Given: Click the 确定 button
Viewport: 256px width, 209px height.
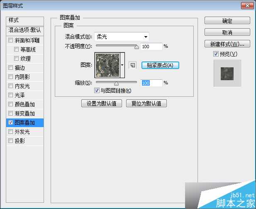Looking at the screenshot, I should (x=227, y=21).
